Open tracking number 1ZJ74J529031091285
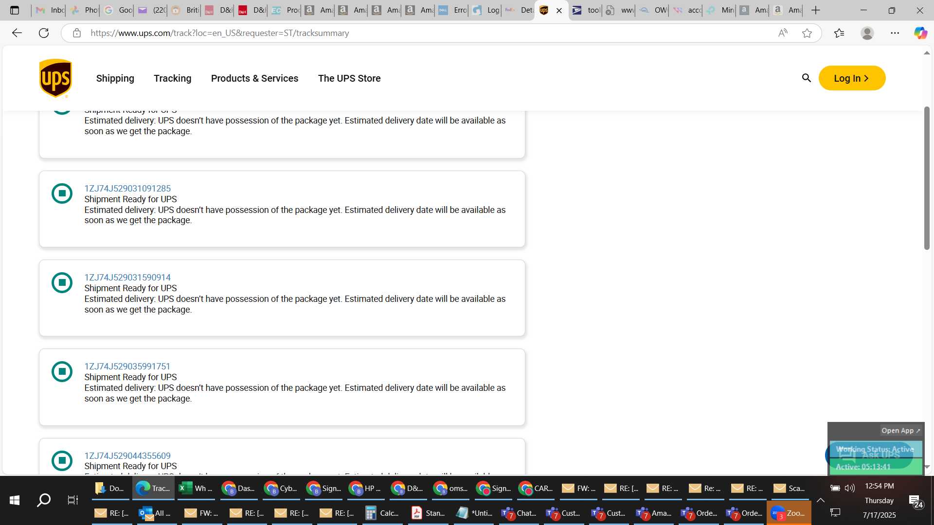The height and width of the screenshot is (525, 934). pyautogui.click(x=127, y=189)
